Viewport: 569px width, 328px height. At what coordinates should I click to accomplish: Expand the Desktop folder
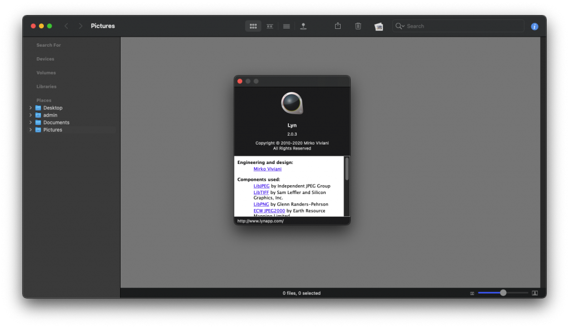click(31, 108)
